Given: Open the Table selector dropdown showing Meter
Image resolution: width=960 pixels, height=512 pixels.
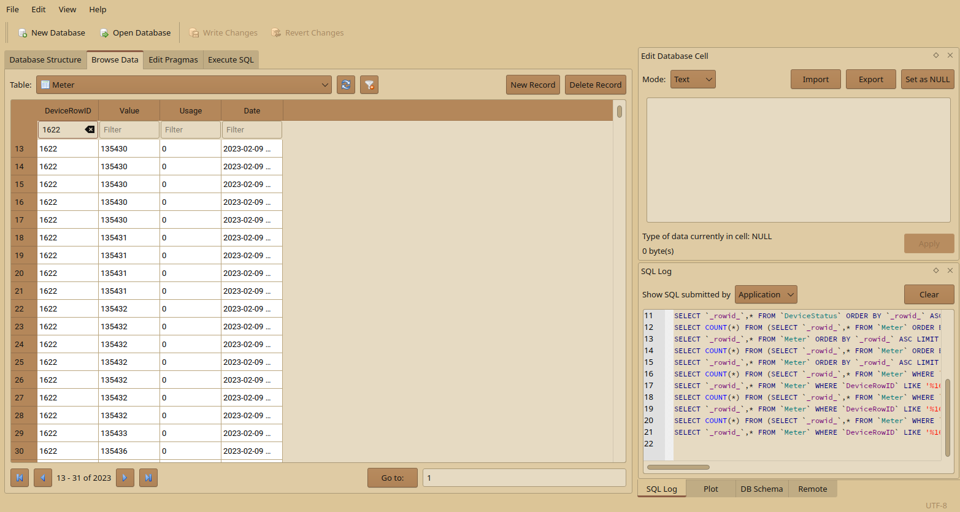Looking at the screenshot, I should pos(184,85).
